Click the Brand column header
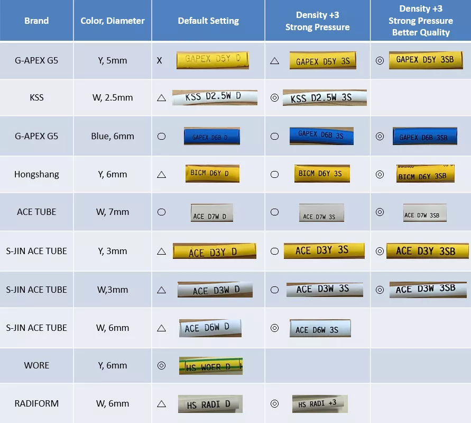 click(x=36, y=21)
